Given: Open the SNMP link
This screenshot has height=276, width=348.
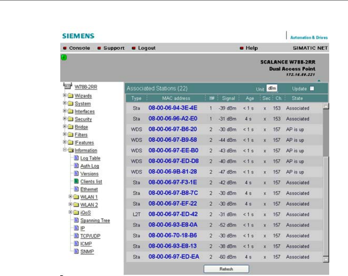Looking at the screenshot, I should coord(87,251).
